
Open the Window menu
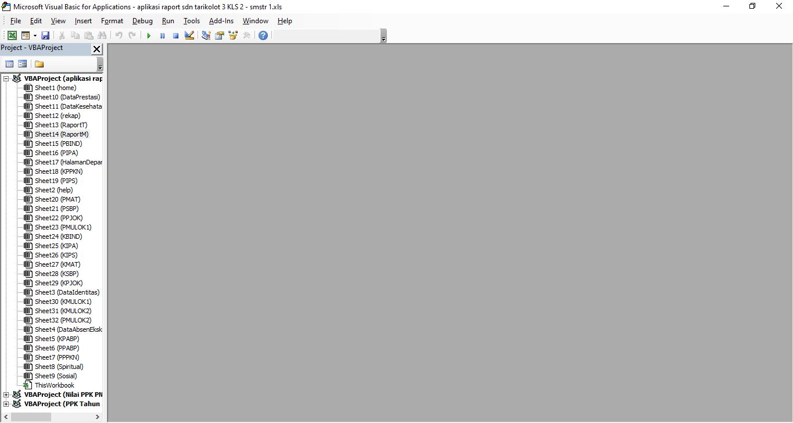tap(256, 21)
